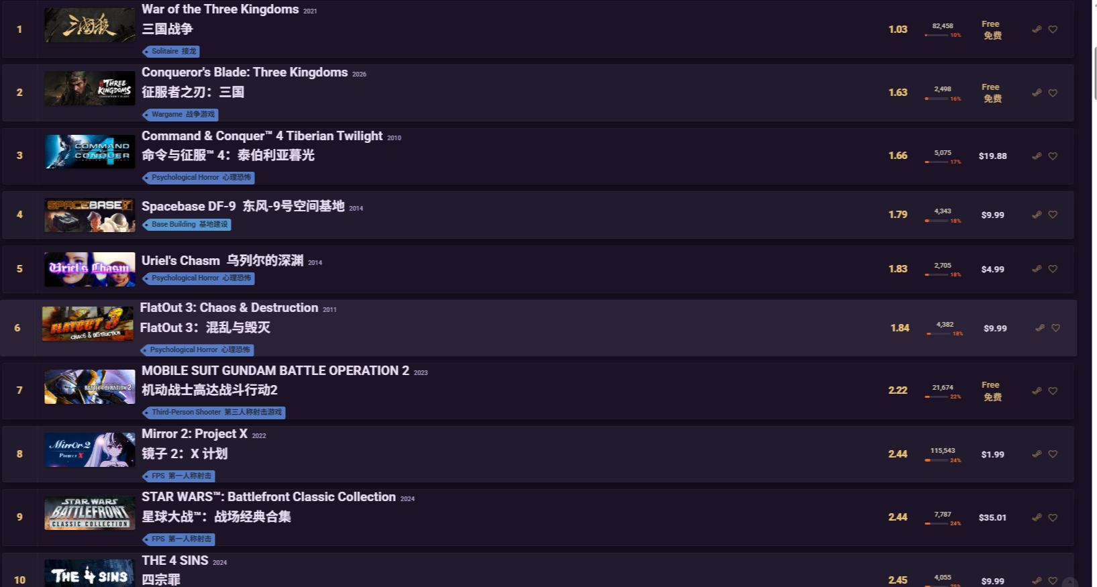The width and height of the screenshot is (1097, 587).
Task: Like STAR WARS Battlefront Classic Collection with heart
Action: coord(1053,517)
